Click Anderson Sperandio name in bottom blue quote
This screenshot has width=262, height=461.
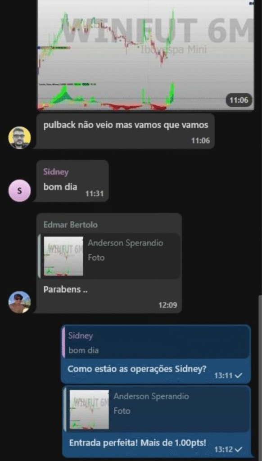tap(151, 396)
